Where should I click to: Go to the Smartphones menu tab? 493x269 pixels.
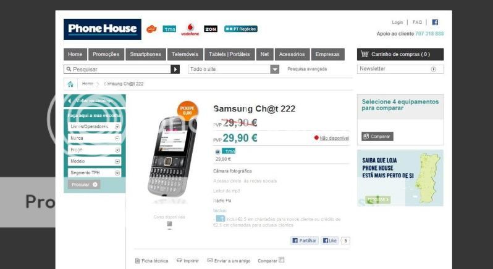[146, 54]
